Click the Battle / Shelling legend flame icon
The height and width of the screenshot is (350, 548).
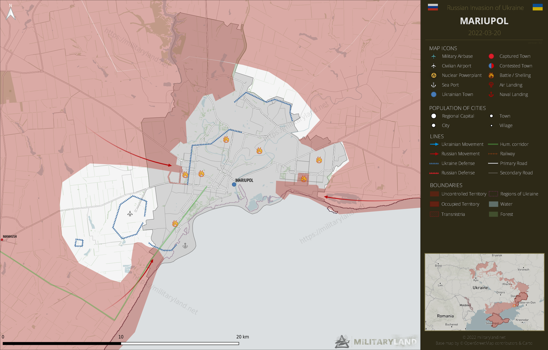pyautogui.click(x=491, y=75)
